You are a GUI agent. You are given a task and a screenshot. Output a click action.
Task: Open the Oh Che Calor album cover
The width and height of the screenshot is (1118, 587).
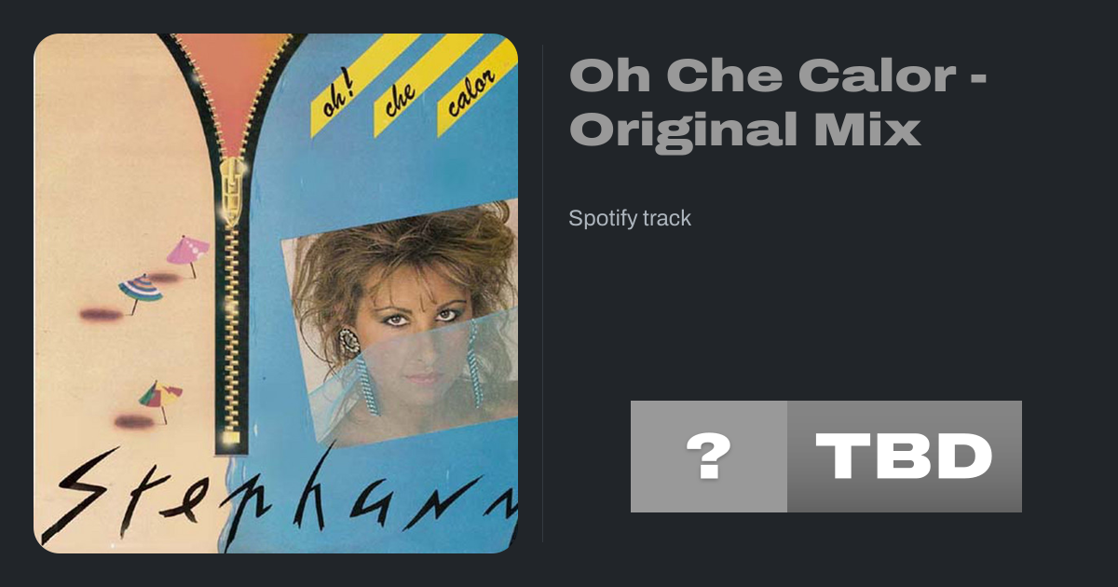point(276,293)
